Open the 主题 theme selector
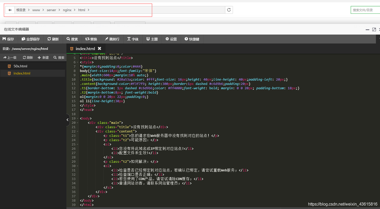The image size is (380, 209). click(x=152, y=39)
